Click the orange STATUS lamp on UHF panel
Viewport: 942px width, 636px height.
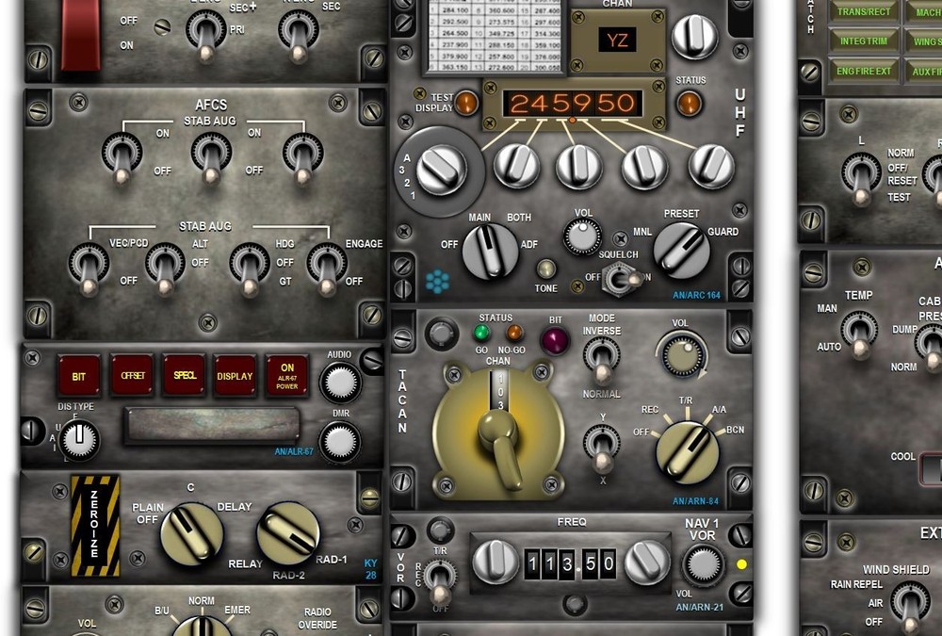tap(690, 103)
